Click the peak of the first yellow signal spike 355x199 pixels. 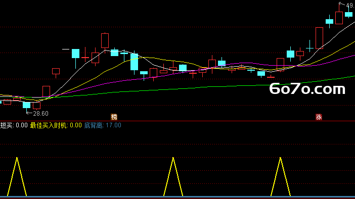coord(17,158)
